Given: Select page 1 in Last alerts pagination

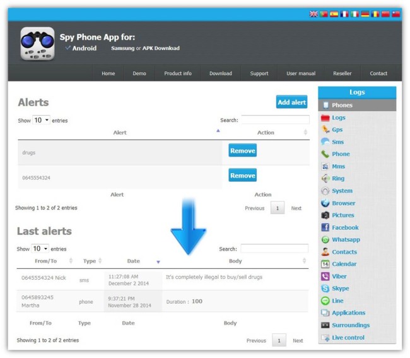Looking at the screenshot, I should tap(279, 340).
